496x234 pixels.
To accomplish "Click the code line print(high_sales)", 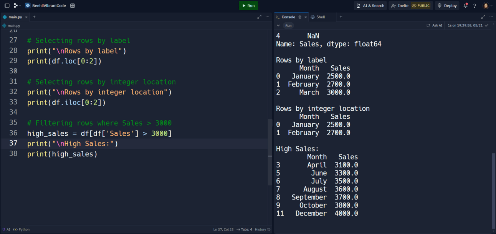I will [x=62, y=154].
